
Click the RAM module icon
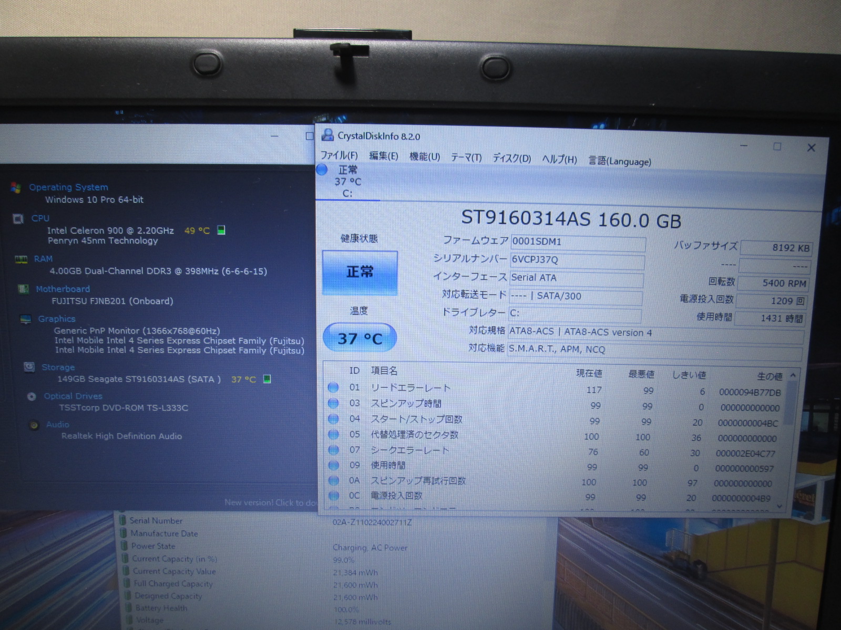click(x=21, y=259)
